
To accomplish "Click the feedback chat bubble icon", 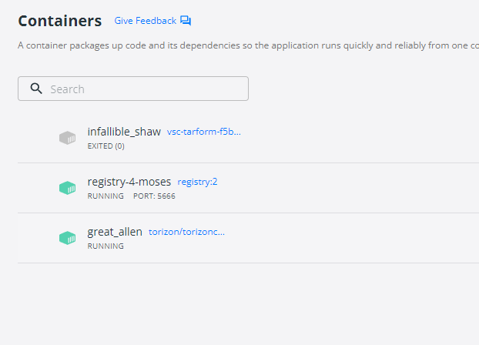I will [186, 21].
